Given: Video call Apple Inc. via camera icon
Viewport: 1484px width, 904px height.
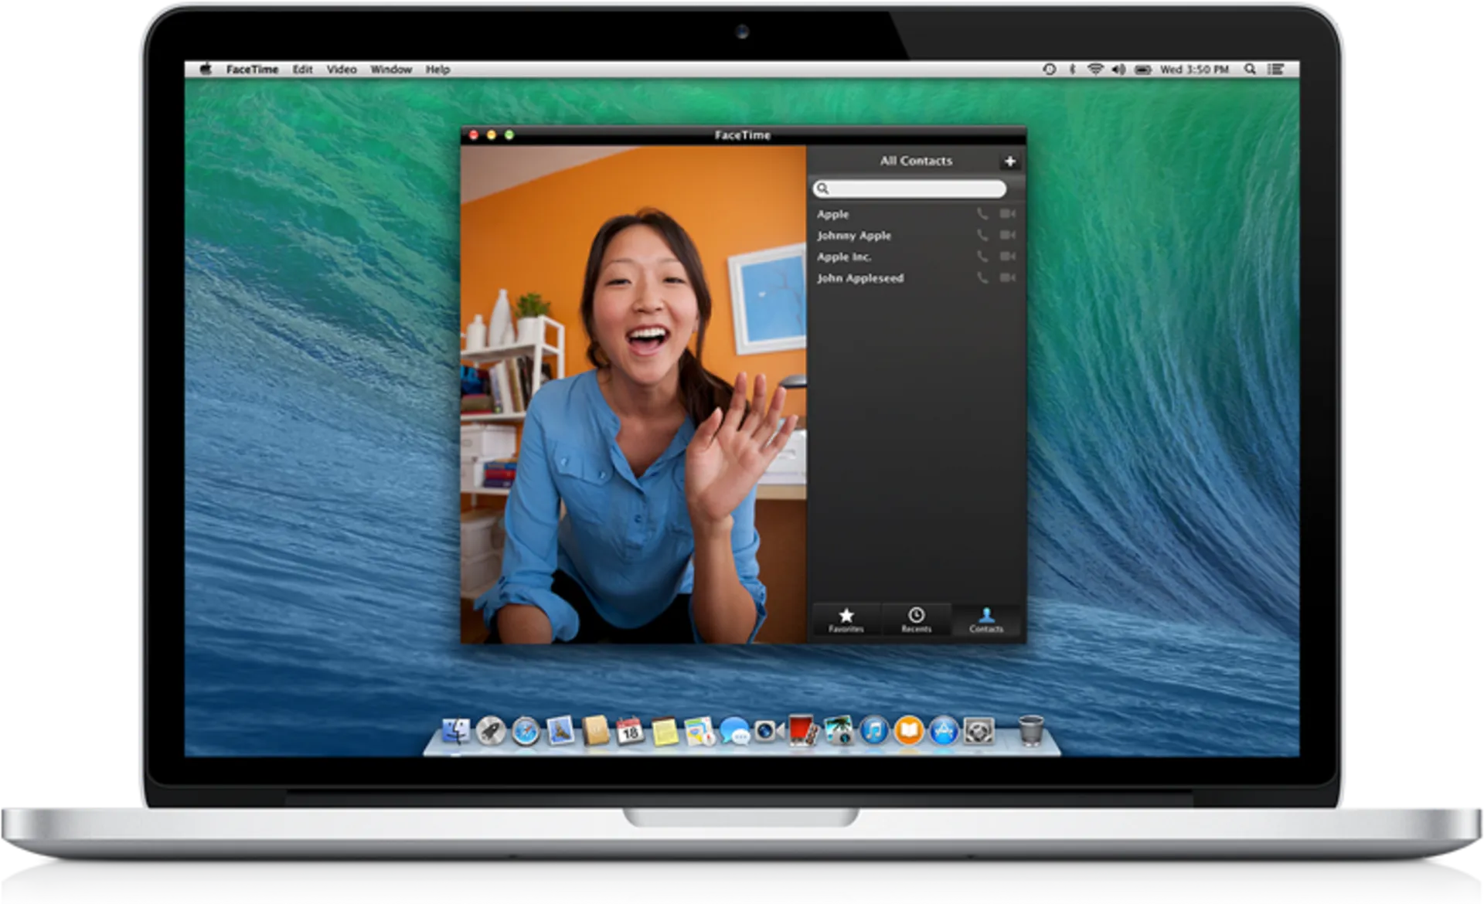Looking at the screenshot, I should 1007,257.
